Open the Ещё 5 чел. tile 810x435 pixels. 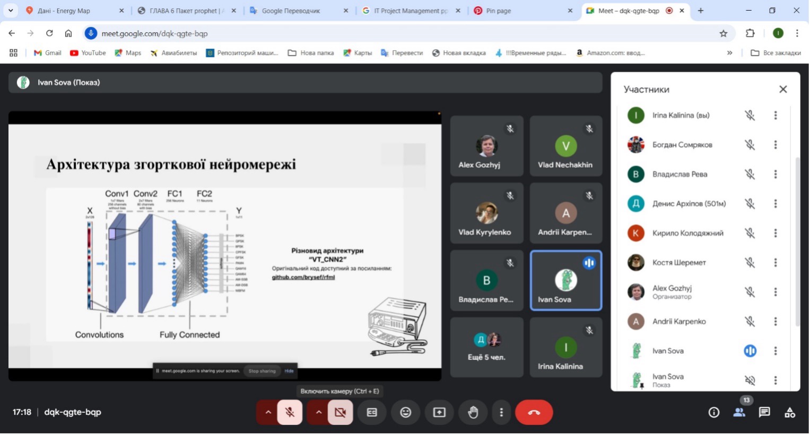486,348
